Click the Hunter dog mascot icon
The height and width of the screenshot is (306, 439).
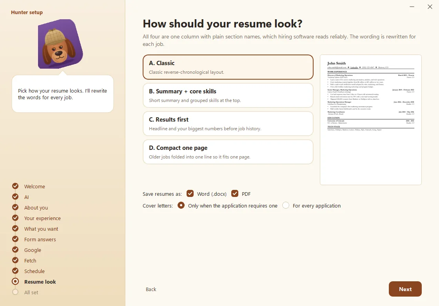tap(60, 44)
